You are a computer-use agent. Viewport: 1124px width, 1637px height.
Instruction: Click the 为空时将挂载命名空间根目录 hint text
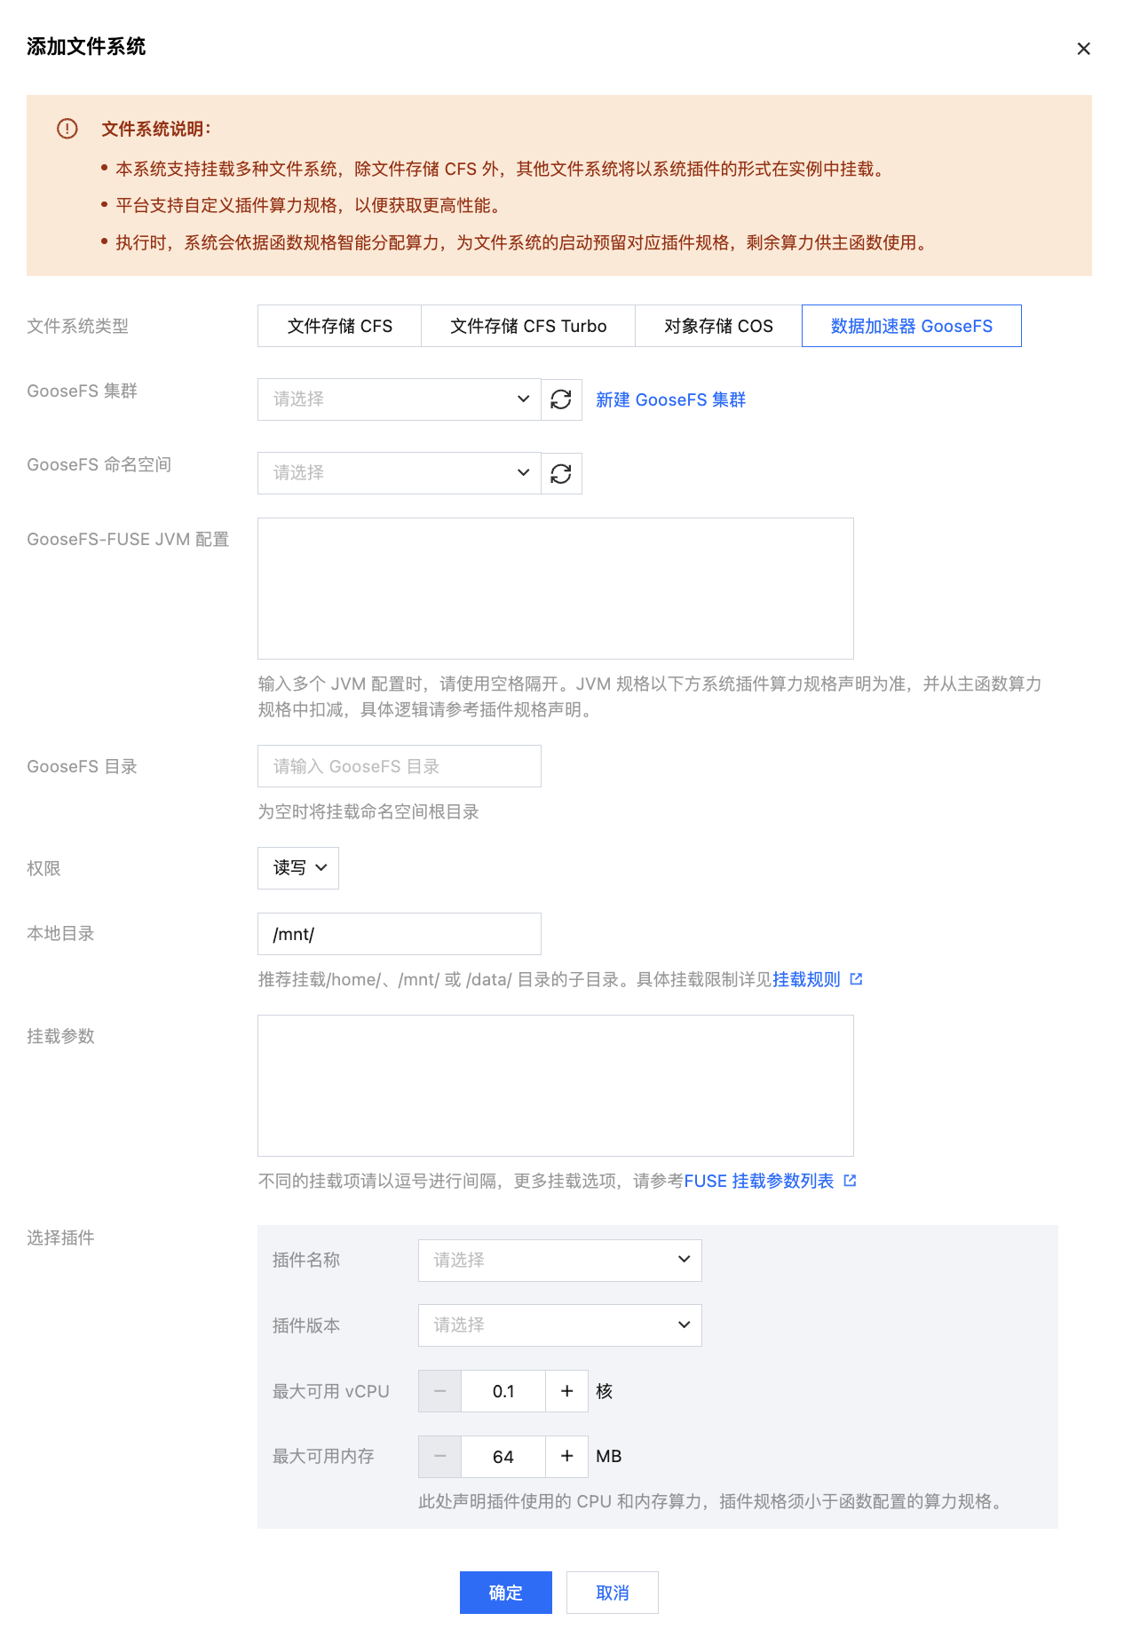point(368,811)
